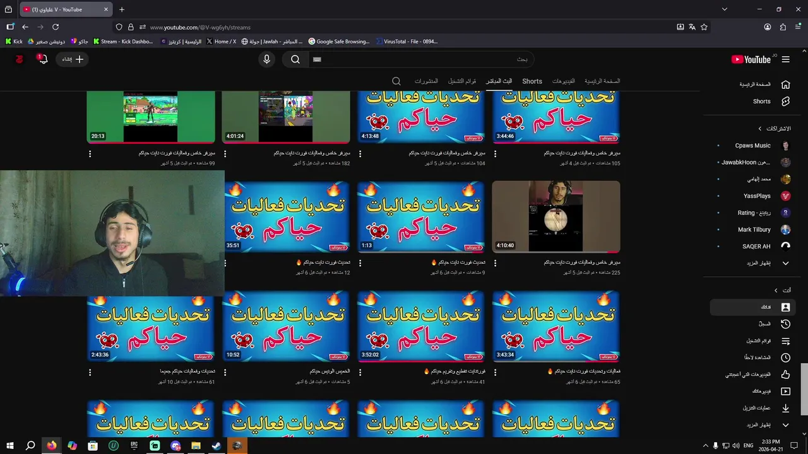808x454 pixels.
Task: Open Playlists in the sidebar
Action: click(754, 341)
